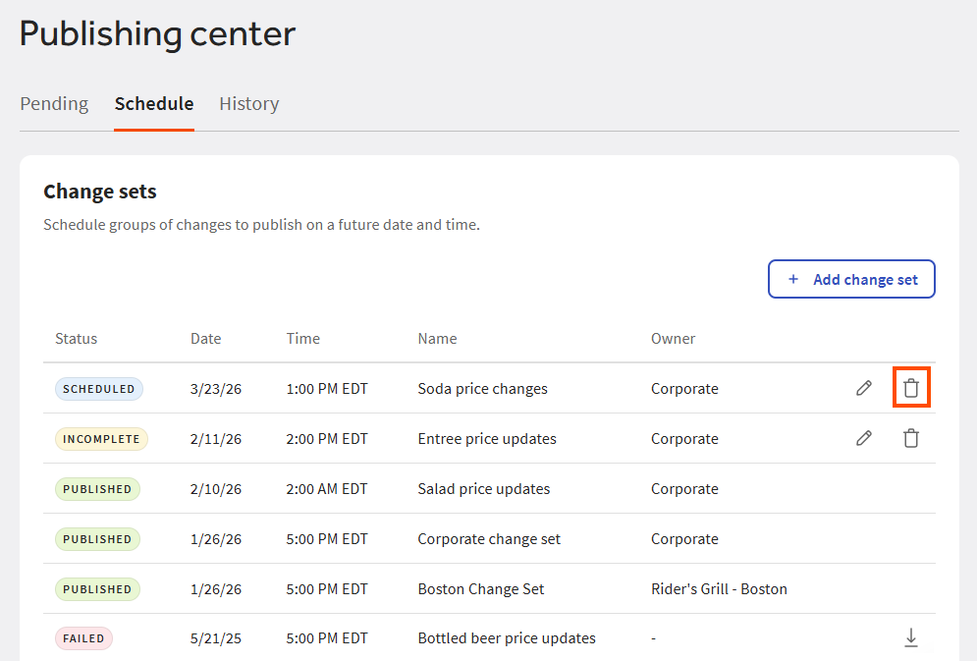Open the History tab
The width and height of the screenshot is (977, 661).
[x=248, y=103]
